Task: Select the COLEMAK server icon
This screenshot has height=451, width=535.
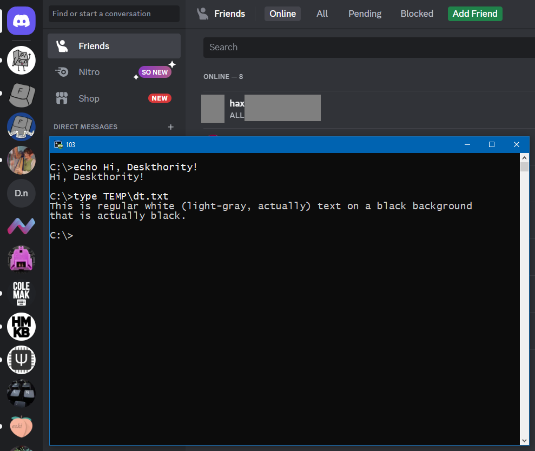Action: click(x=21, y=293)
